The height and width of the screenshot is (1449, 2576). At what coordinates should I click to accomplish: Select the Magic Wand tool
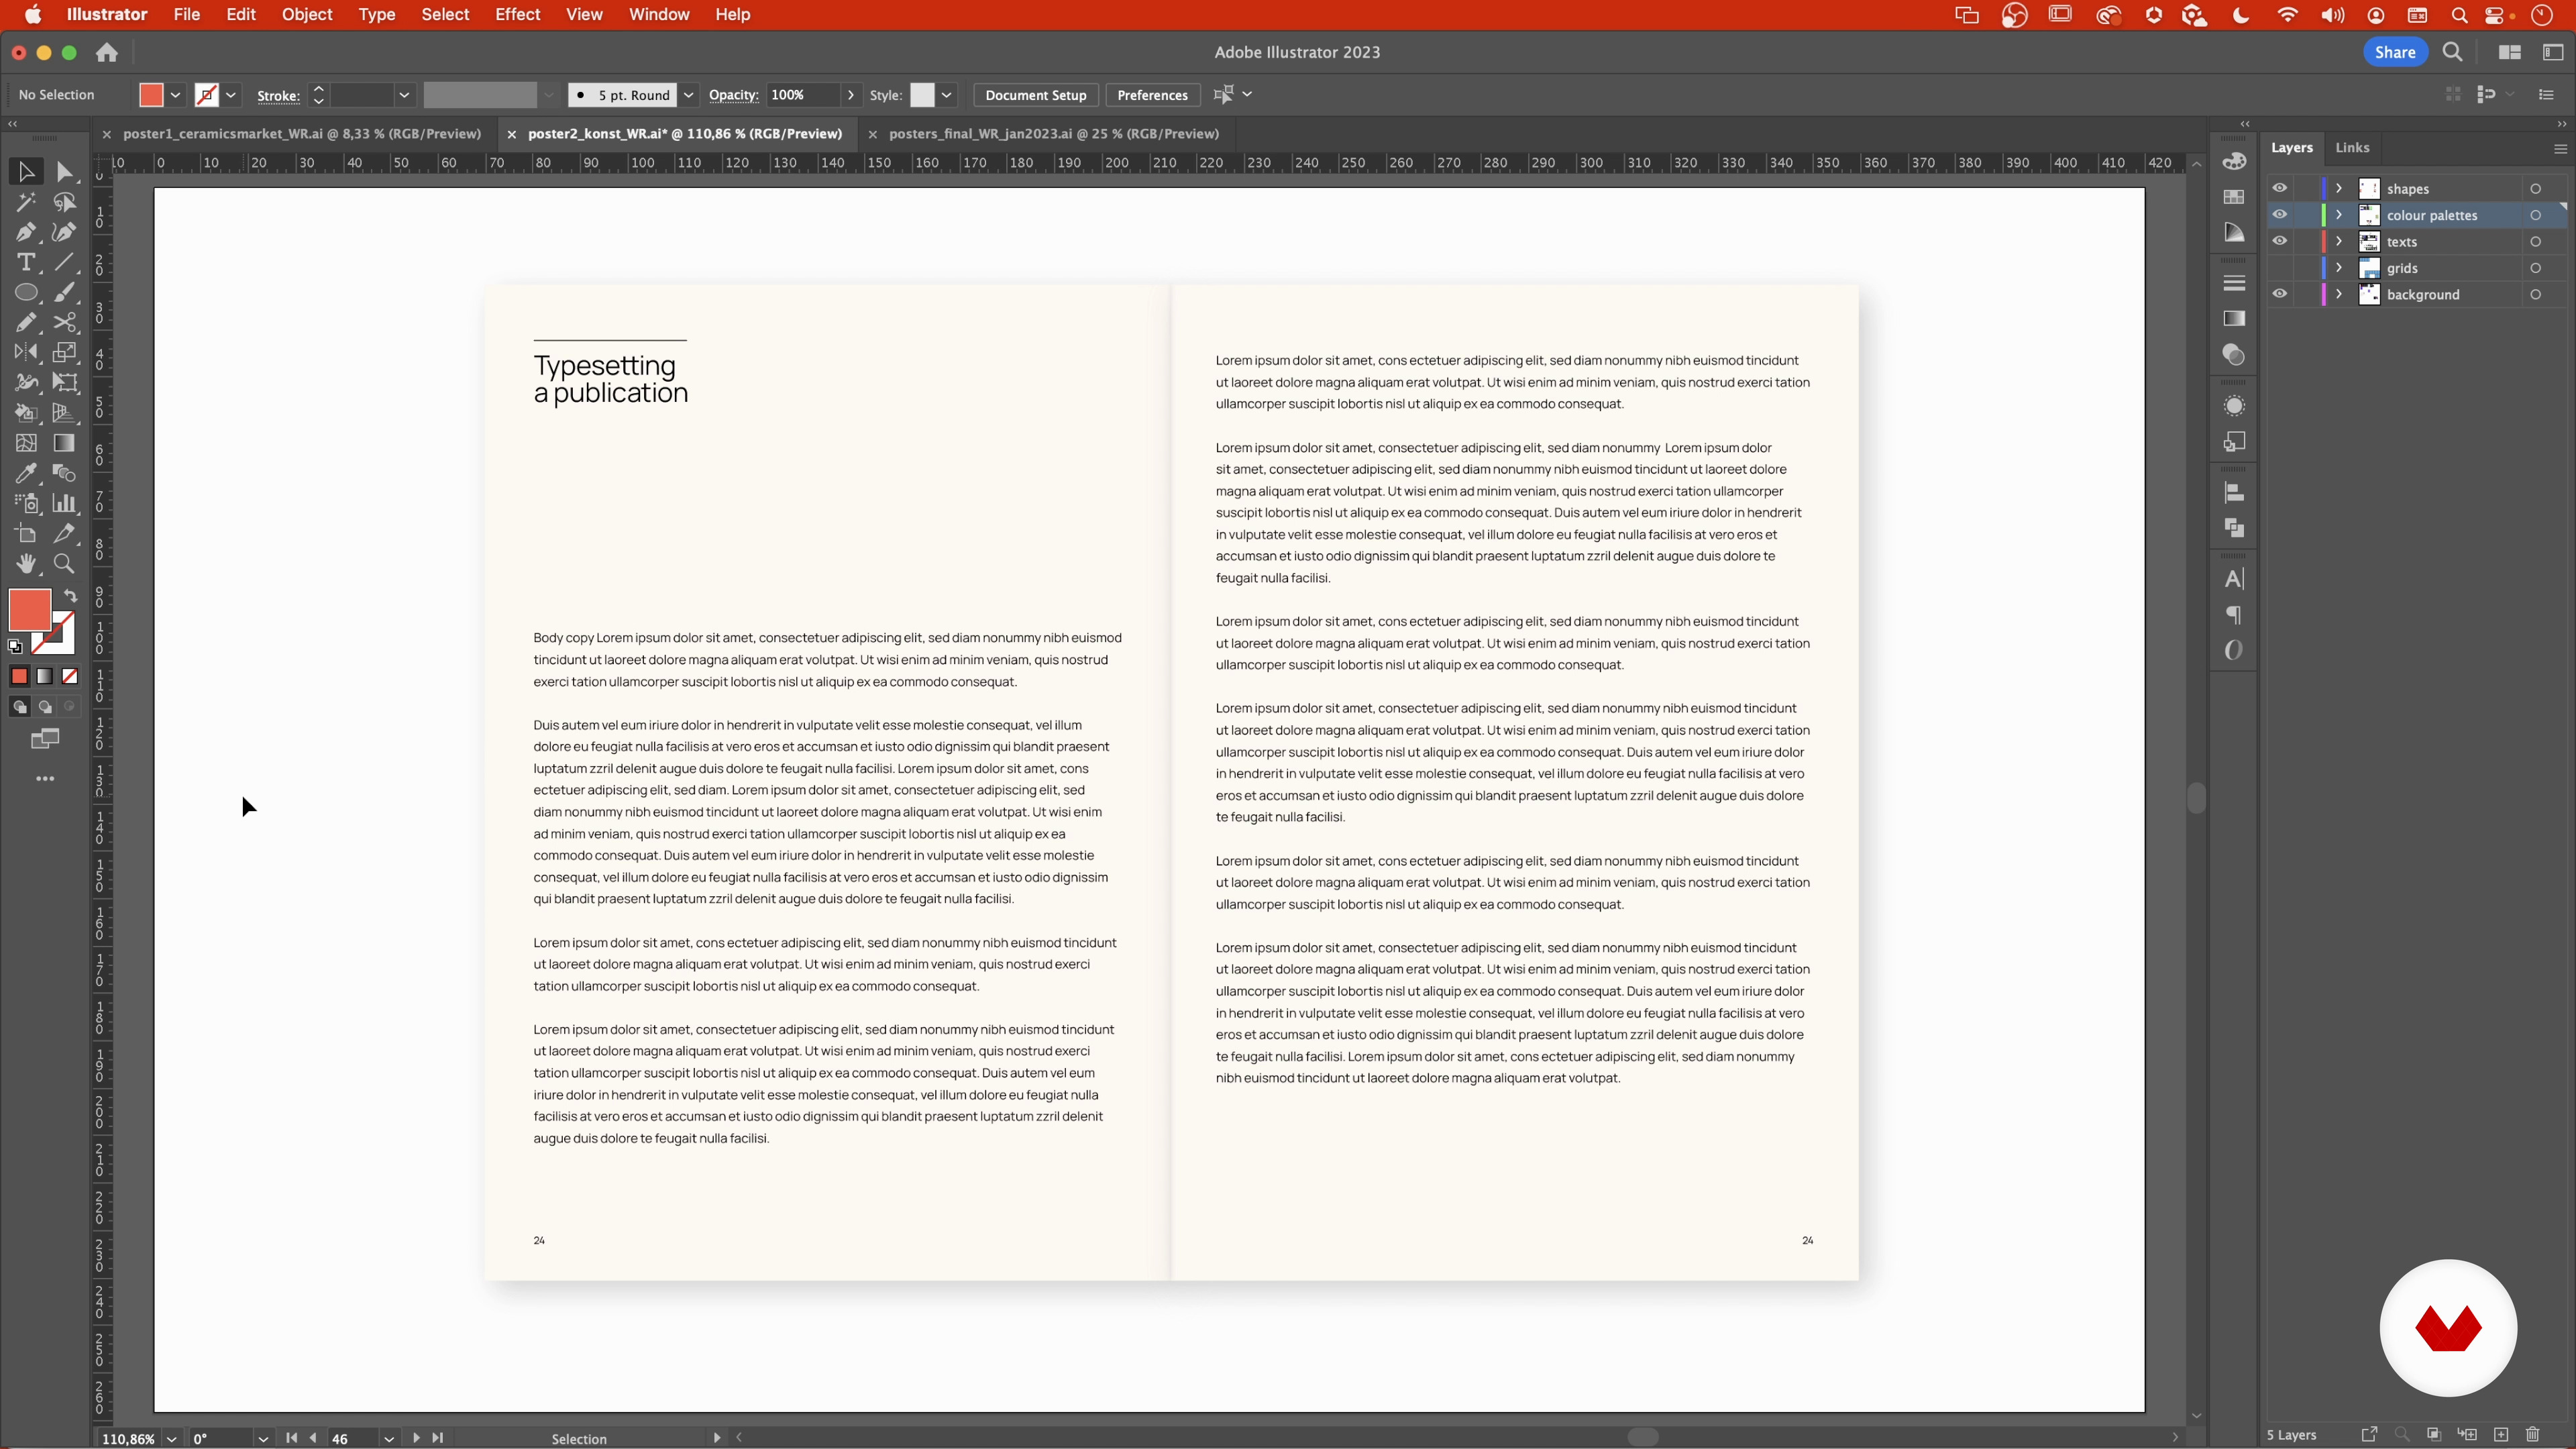click(x=26, y=202)
